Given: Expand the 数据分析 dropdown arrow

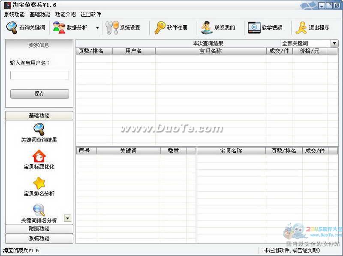Looking at the screenshot, I should click(x=97, y=28).
